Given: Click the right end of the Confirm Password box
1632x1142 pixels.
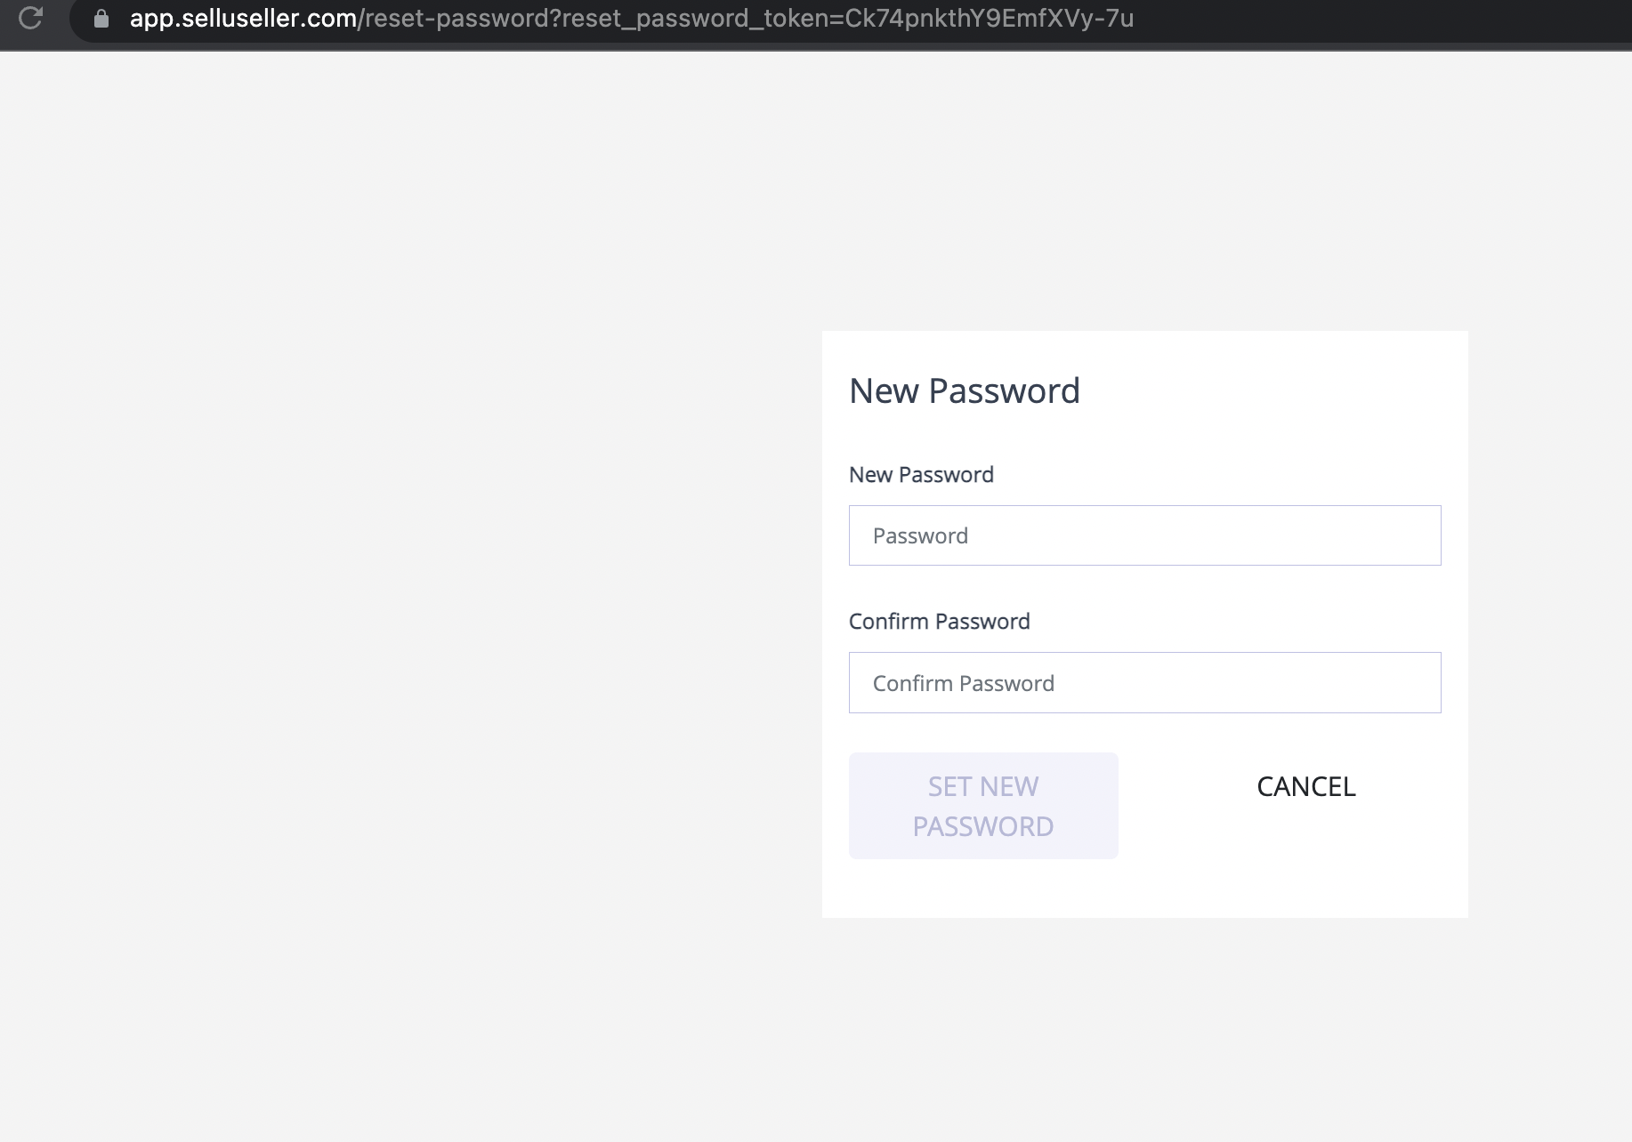Looking at the screenshot, I should 1415,683.
